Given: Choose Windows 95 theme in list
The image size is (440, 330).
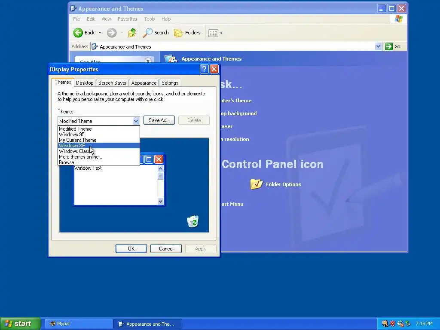Looking at the screenshot, I should [98, 134].
